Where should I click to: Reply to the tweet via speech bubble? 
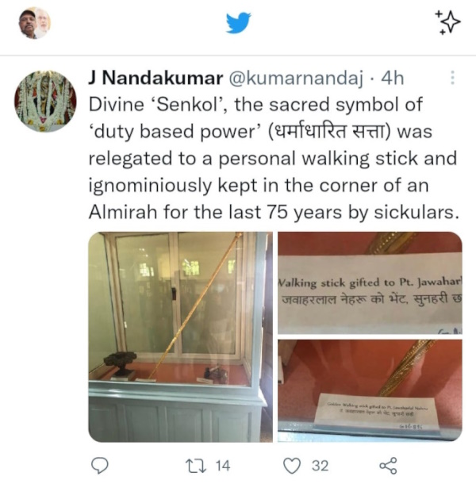point(100,464)
